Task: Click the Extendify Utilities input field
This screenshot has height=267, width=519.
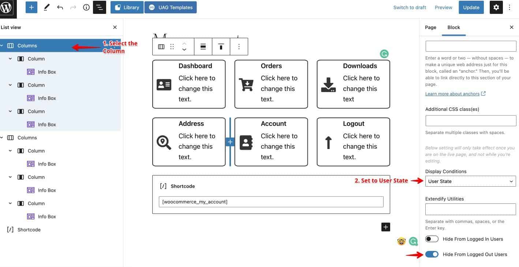Action: [x=471, y=209]
